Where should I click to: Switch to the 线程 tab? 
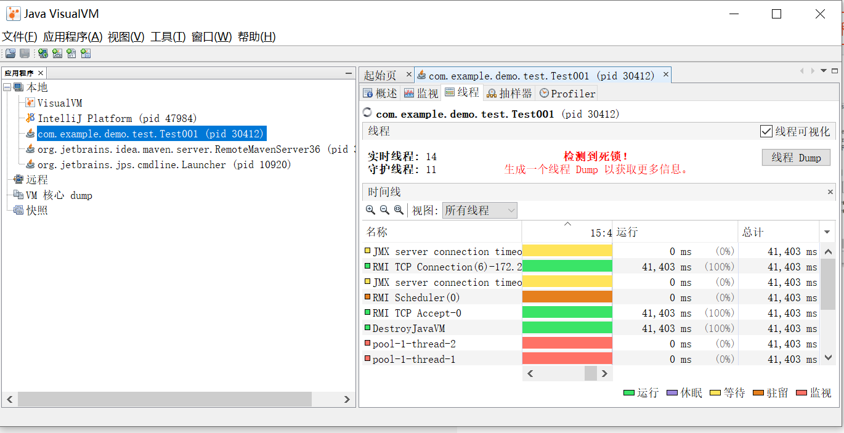point(462,92)
